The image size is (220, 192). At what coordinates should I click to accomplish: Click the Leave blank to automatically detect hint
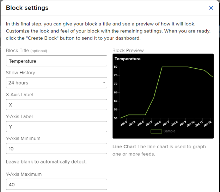(x=46, y=162)
